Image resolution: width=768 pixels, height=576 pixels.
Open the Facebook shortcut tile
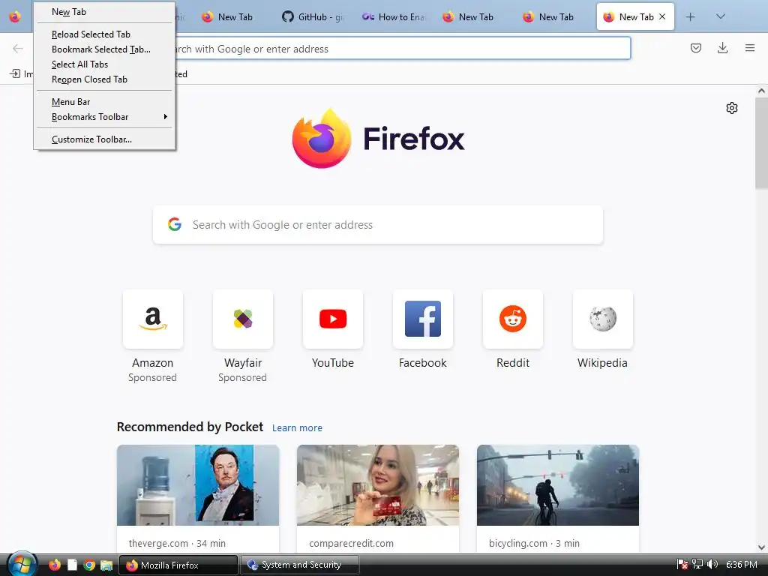(423, 319)
